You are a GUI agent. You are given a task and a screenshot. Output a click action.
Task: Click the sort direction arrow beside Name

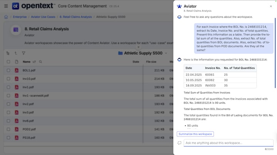click(x=34, y=62)
